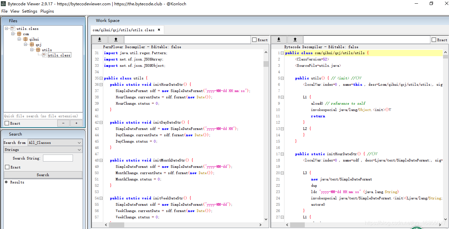Enable Exact match in Bytecode pane
Screen dimensions: 449x229
434,40
